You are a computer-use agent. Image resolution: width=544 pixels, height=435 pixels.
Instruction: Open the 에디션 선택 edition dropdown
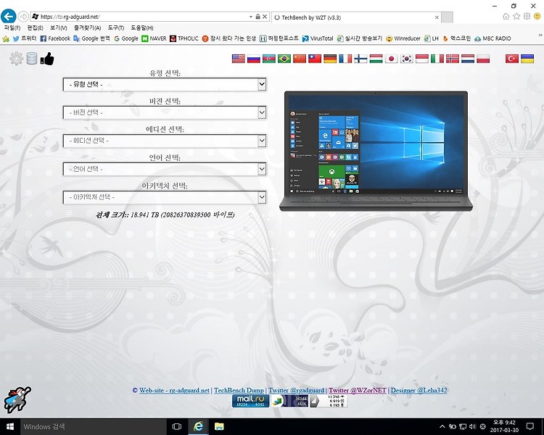[x=165, y=141]
